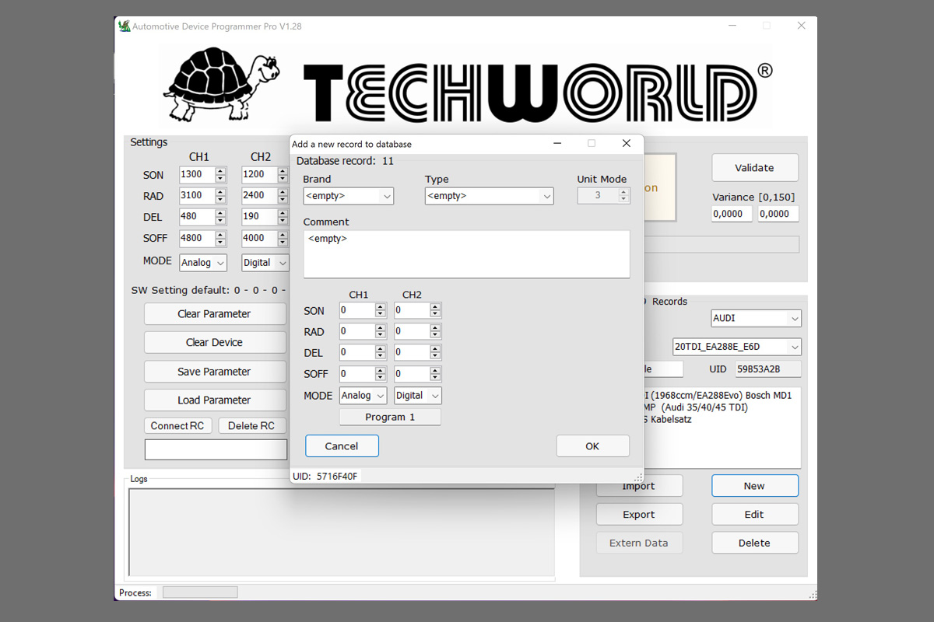Screen dimensions: 934x622
Task: Click the Export button
Action: pyautogui.click(x=639, y=515)
